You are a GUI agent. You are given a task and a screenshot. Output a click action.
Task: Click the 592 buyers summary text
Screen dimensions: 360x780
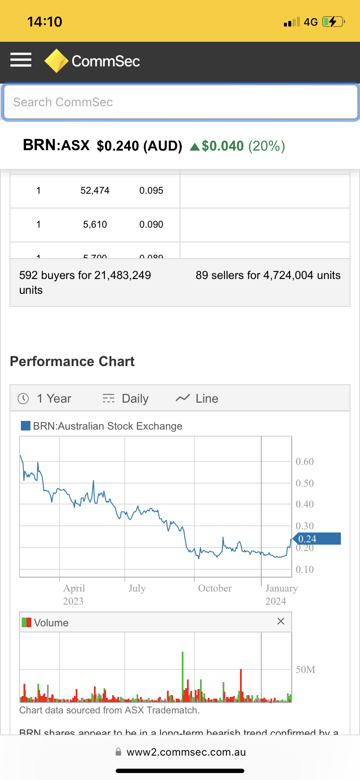[x=85, y=282]
